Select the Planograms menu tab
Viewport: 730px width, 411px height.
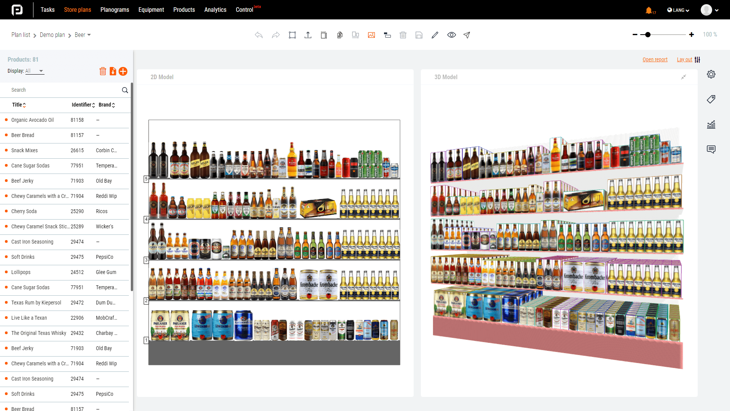[114, 10]
